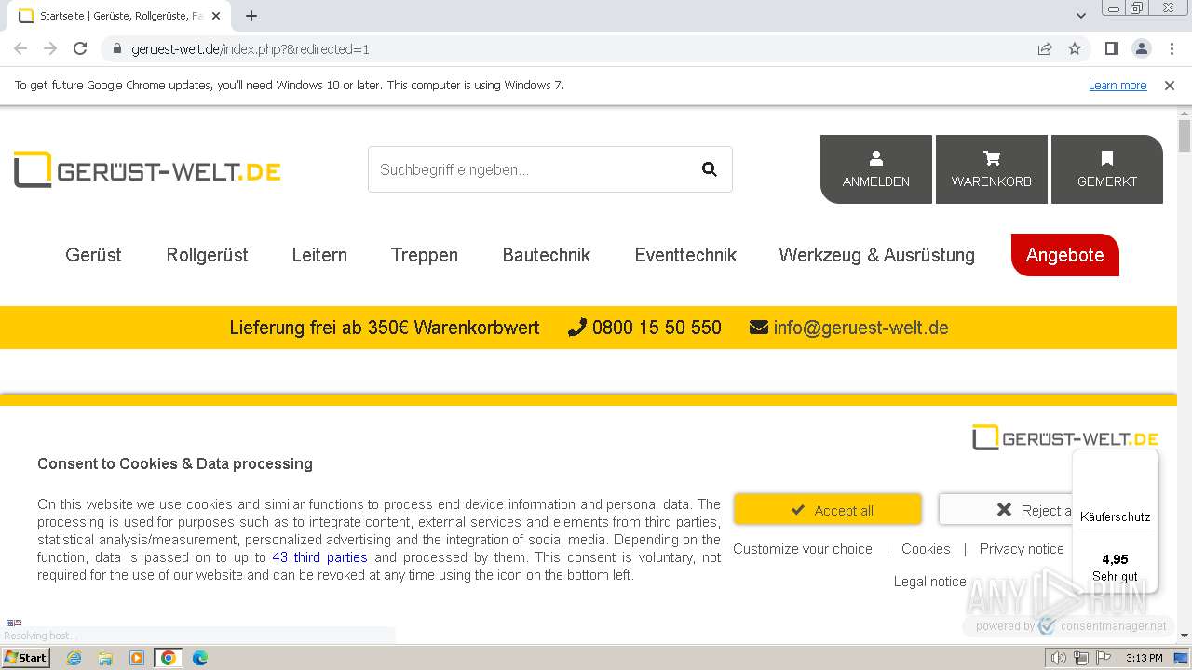
Task: Accept all cookies
Action: [x=828, y=510]
